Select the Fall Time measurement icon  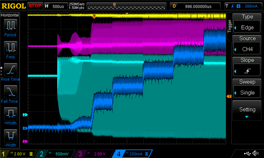coord(10,92)
